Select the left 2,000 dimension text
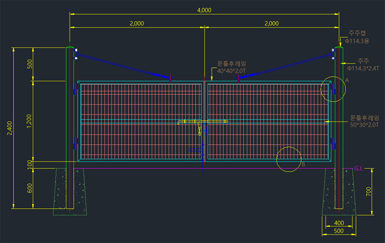This screenshot has width=385, height=243. pos(136,24)
